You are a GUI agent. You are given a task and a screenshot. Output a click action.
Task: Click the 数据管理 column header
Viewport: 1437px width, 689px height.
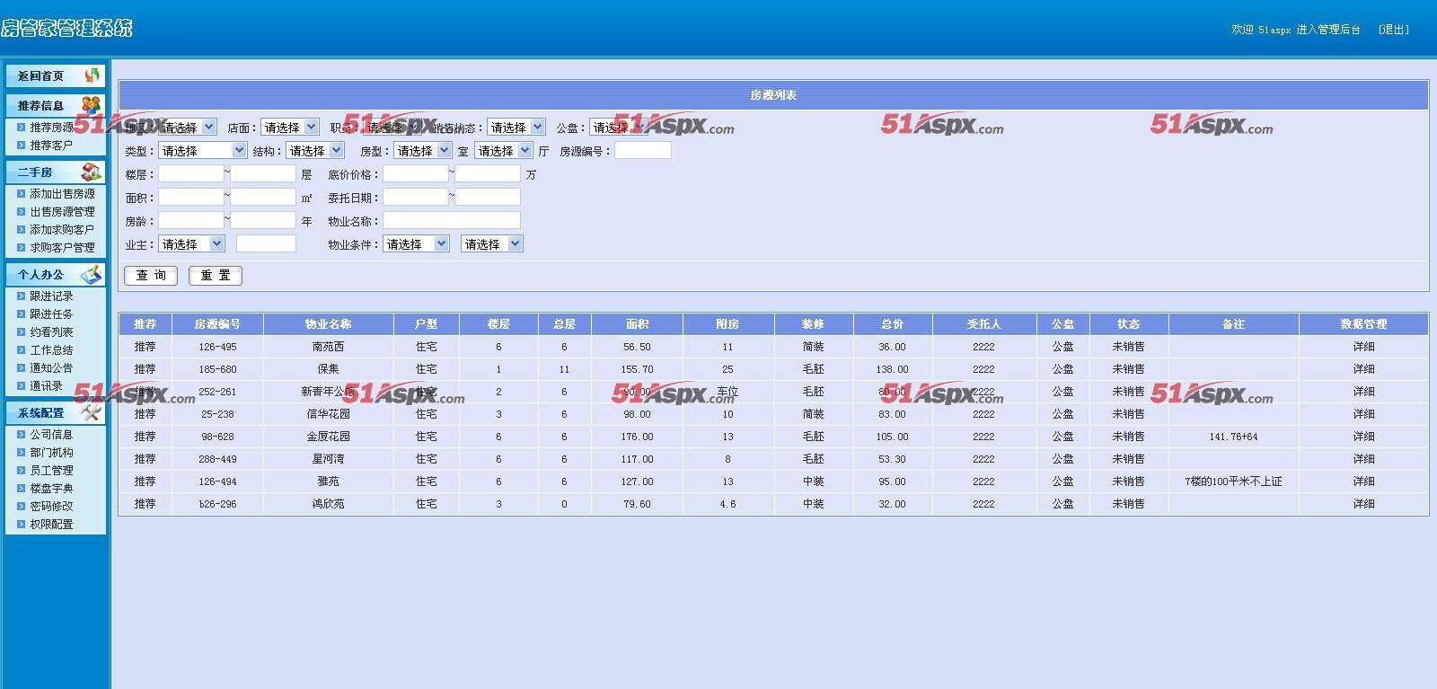click(1363, 324)
